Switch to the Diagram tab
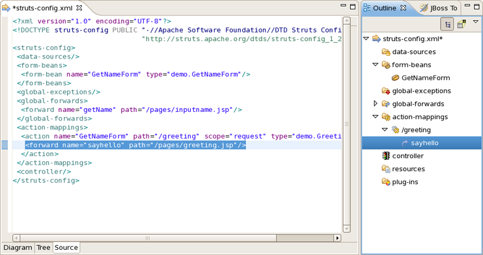 click(x=18, y=248)
